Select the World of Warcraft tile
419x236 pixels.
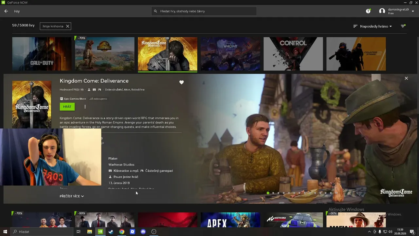click(230, 54)
